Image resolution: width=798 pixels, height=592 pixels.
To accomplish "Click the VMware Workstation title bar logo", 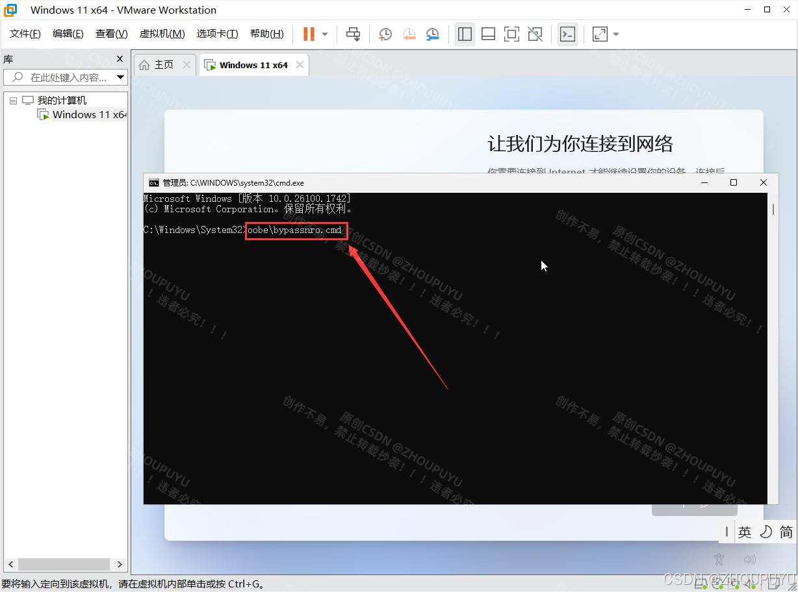I will pyautogui.click(x=10, y=10).
